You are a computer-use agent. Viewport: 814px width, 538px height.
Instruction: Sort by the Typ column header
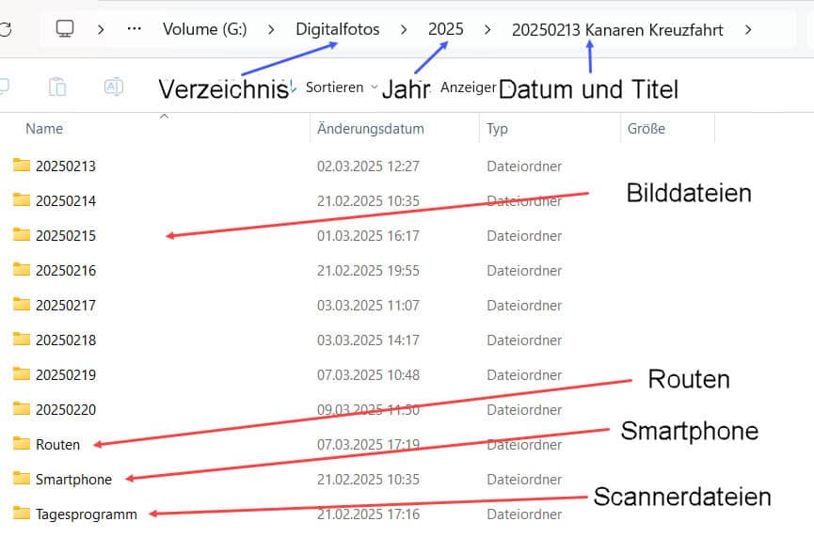pyautogui.click(x=497, y=129)
